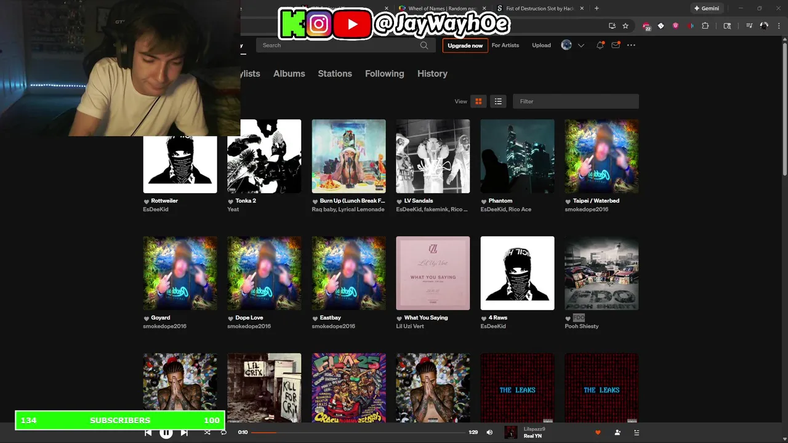Open the Eastbay track title
Screen dimensions: 788x443
click(331, 317)
